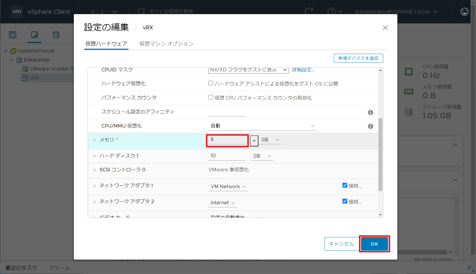476x274 pixels.
Task: Open the main menu dropdown in header
Action: (104, 12)
